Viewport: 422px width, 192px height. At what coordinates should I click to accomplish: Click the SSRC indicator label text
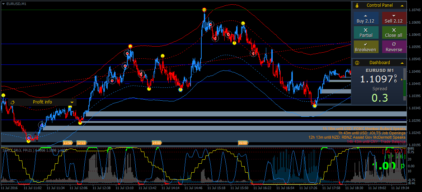[x=34, y=150]
